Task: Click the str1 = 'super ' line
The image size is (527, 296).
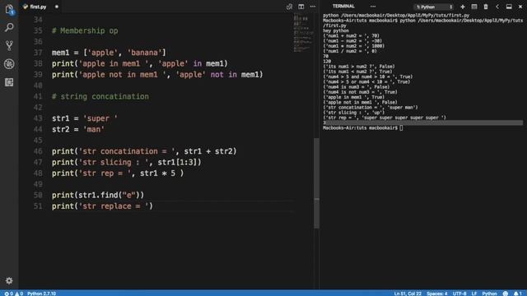Action: (x=84, y=118)
